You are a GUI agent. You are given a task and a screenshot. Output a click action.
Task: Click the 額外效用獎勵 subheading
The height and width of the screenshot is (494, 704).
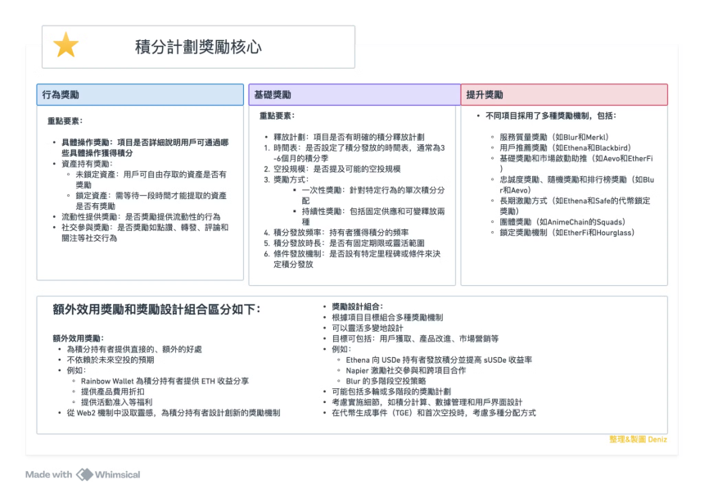tap(79, 338)
